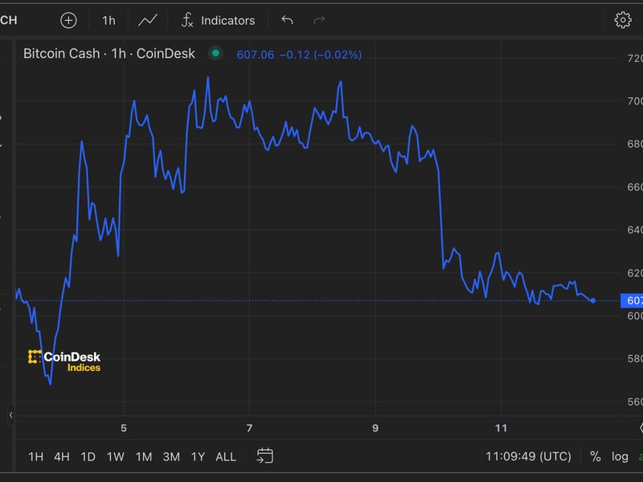Open chart settings gear
The width and height of the screenshot is (643, 482).
[x=622, y=20]
